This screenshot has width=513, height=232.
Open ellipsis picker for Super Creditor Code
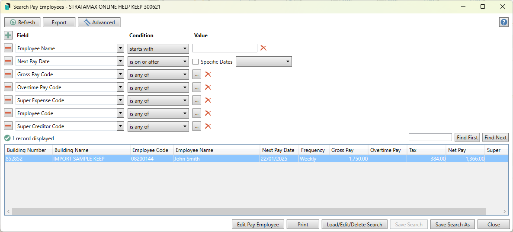pos(197,126)
